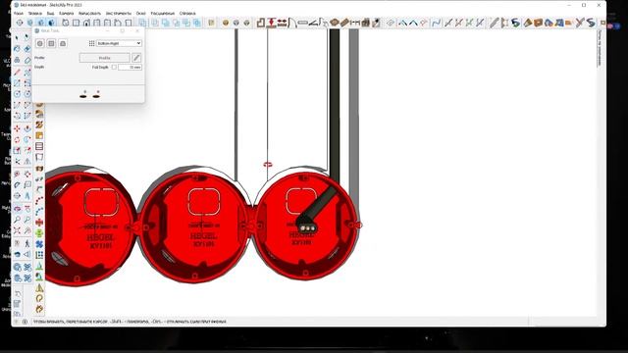Image resolution: width=628 pixels, height=353 pixels.
Task: Select the Push/Pull tool
Action: coord(27,128)
